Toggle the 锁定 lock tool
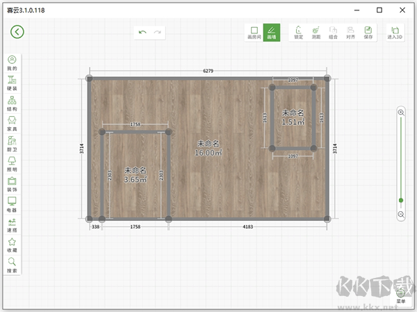Screen dimensions: 417x312 (x=298, y=32)
